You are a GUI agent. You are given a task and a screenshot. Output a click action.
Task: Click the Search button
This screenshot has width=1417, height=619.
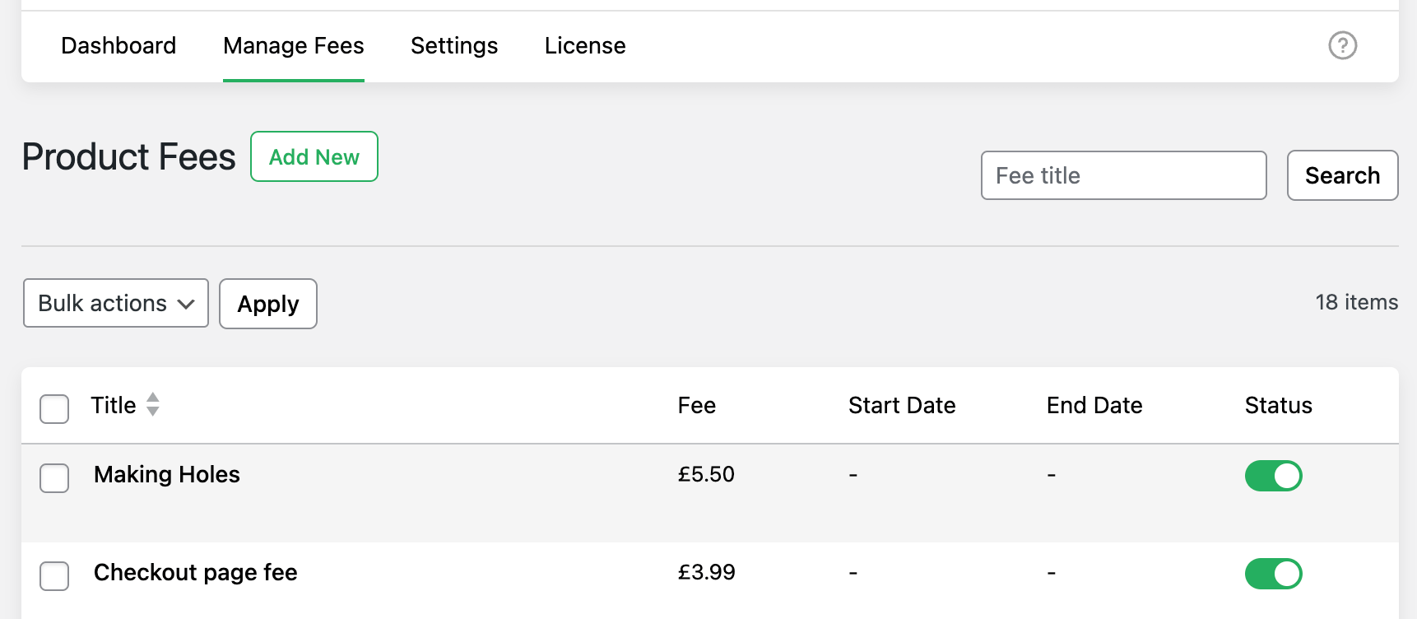1342,175
